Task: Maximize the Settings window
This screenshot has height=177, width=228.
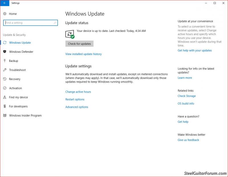Action: tap(215, 3)
